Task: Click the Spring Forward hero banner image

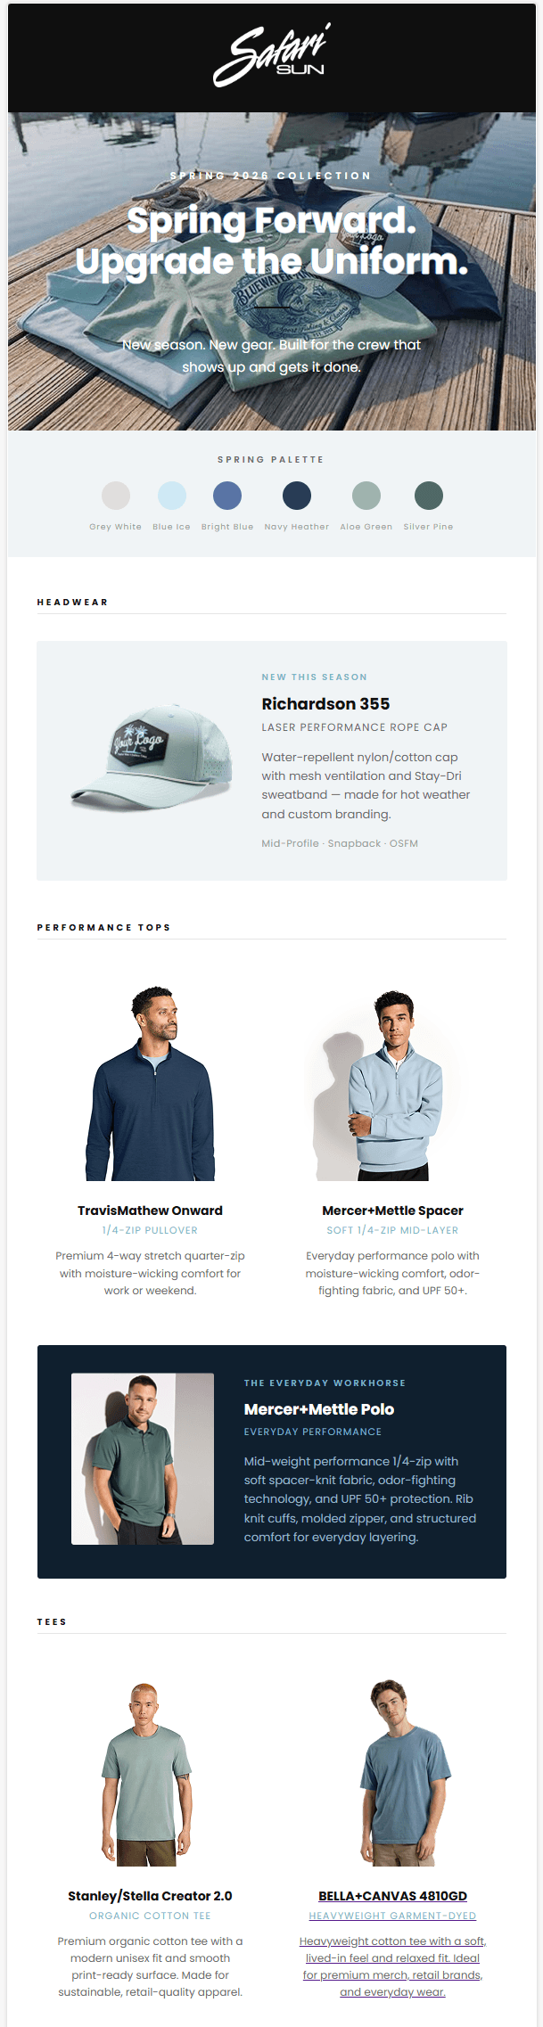Action: tap(272, 271)
